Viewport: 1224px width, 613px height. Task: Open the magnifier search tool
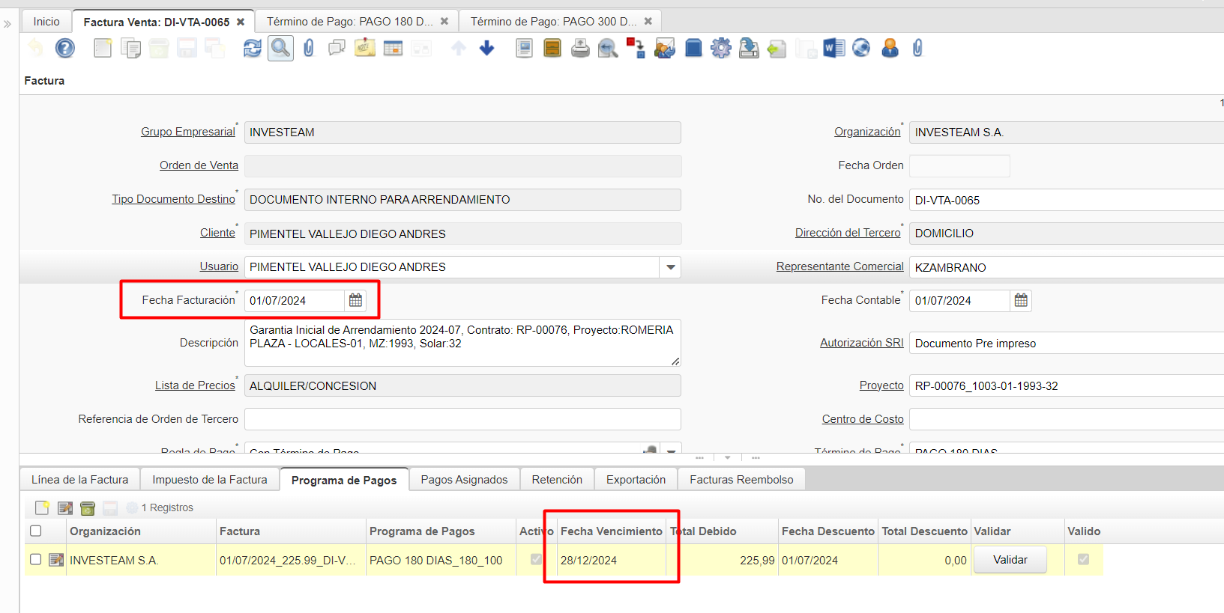280,49
